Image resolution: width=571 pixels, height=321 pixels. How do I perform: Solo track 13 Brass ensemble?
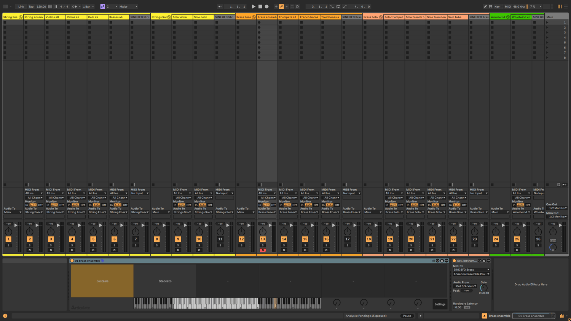coord(263,246)
